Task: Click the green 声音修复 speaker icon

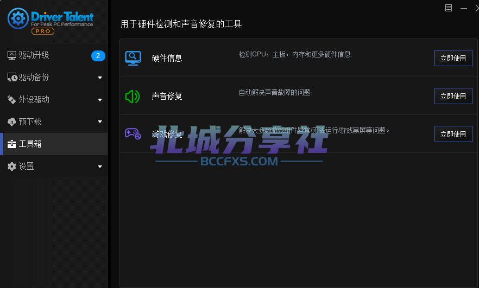Action: 133,97
